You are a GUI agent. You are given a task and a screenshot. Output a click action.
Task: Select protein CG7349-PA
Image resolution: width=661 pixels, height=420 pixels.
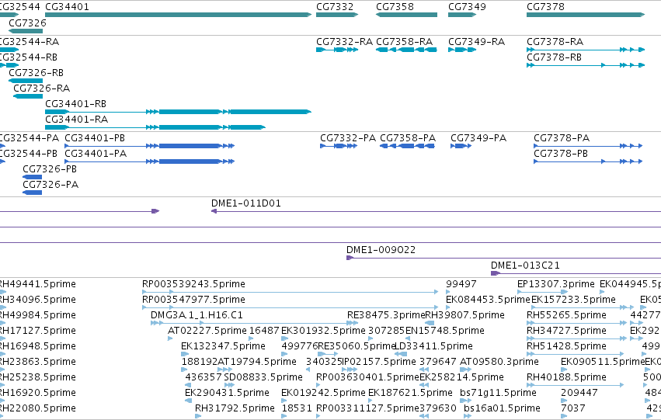(461, 146)
